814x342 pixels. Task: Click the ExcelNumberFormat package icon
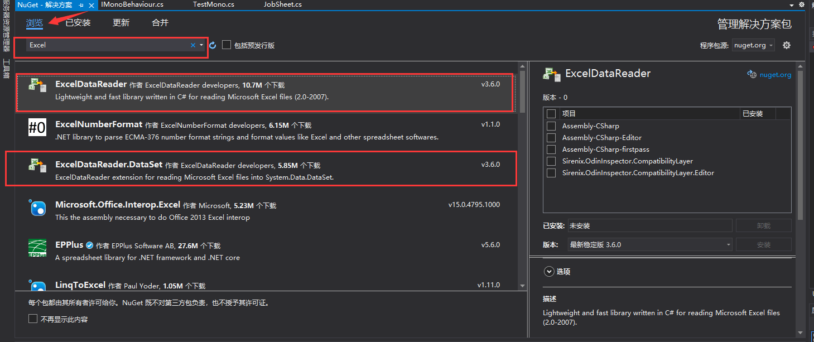pos(37,128)
